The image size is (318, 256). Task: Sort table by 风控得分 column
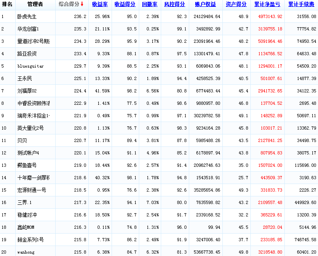[x=175, y=4]
